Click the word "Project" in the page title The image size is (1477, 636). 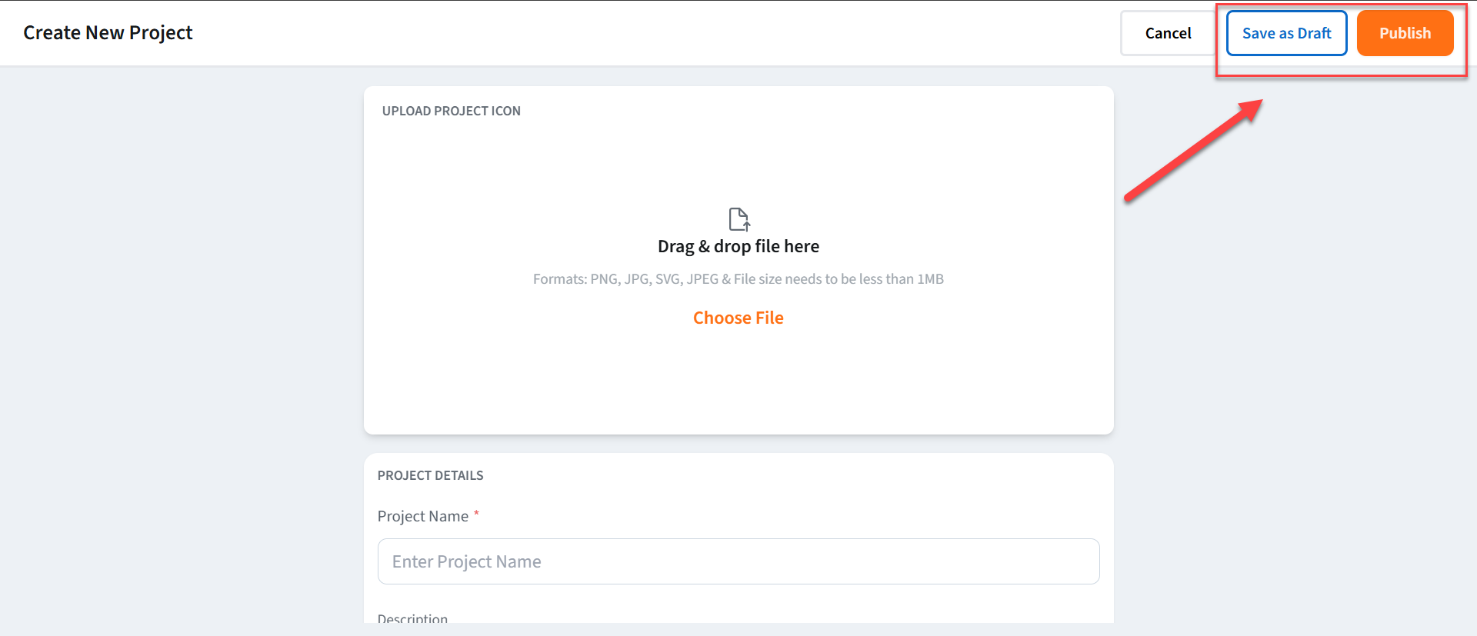point(161,32)
